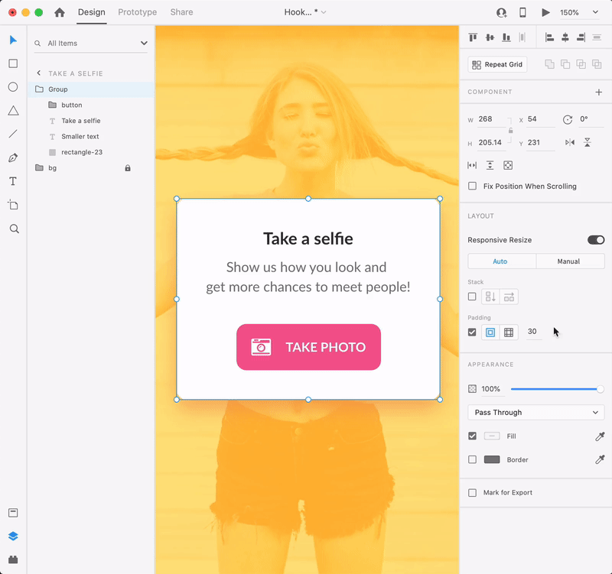Click the Repeat Grid button
The height and width of the screenshot is (574, 612).
click(x=497, y=65)
